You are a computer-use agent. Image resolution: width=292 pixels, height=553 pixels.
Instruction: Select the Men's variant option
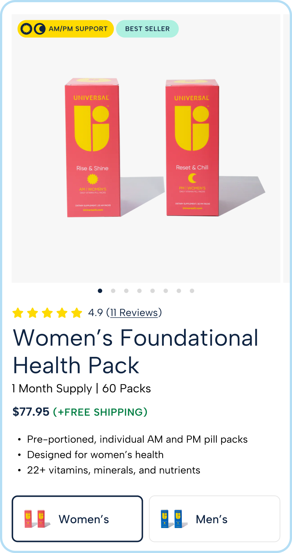(x=215, y=519)
